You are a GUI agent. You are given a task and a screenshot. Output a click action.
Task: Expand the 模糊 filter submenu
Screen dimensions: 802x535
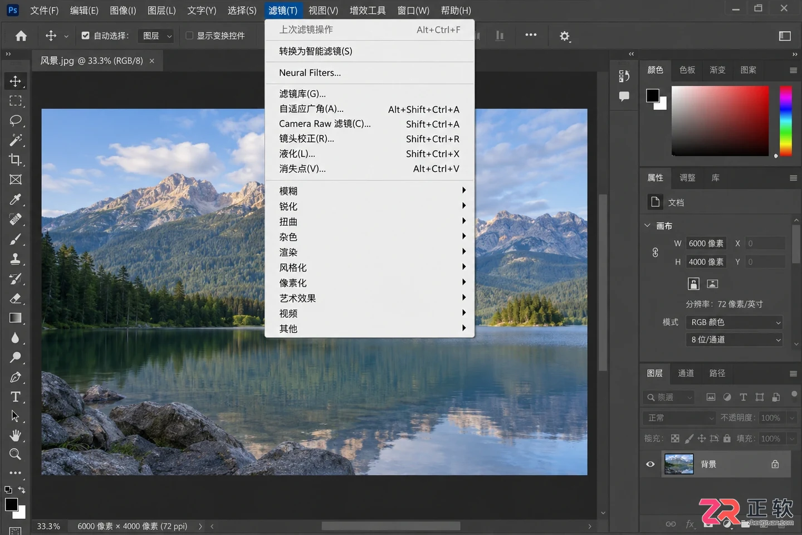[x=370, y=191]
